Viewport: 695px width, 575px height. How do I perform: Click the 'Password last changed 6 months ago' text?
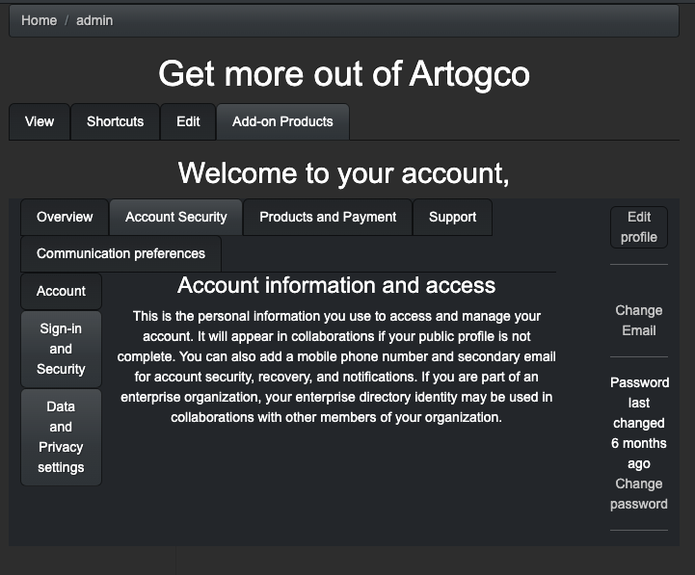tap(639, 423)
